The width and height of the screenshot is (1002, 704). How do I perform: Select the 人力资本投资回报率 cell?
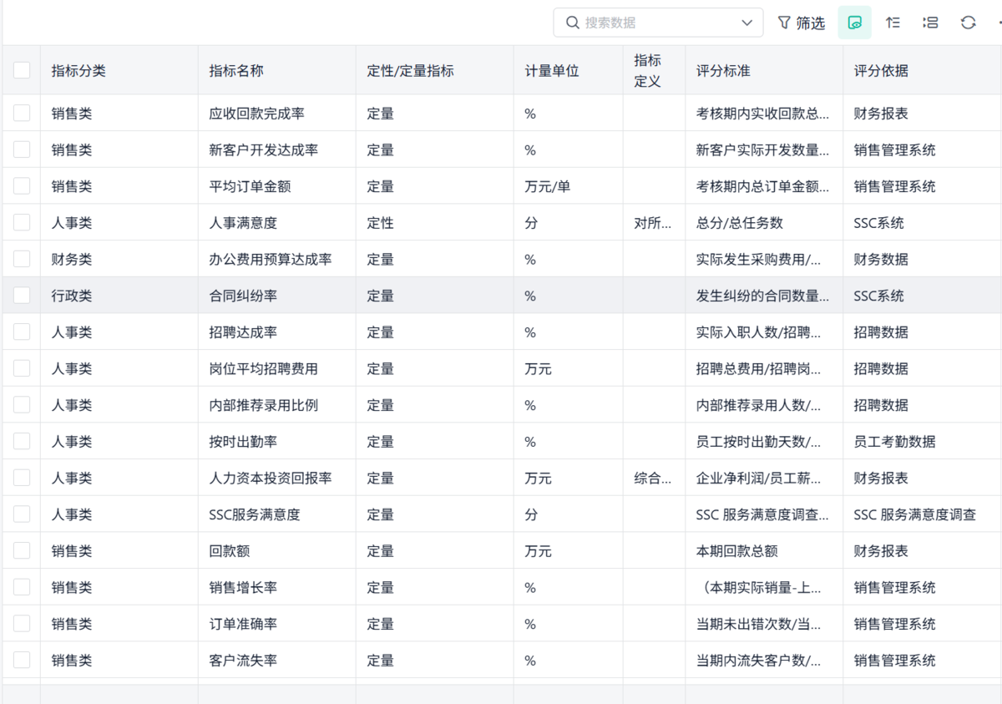pyautogui.click(x=277, y=478)
